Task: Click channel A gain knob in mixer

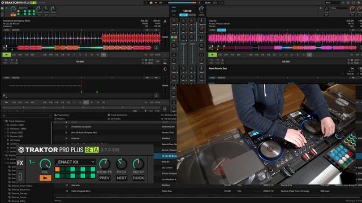Action: 174,21
